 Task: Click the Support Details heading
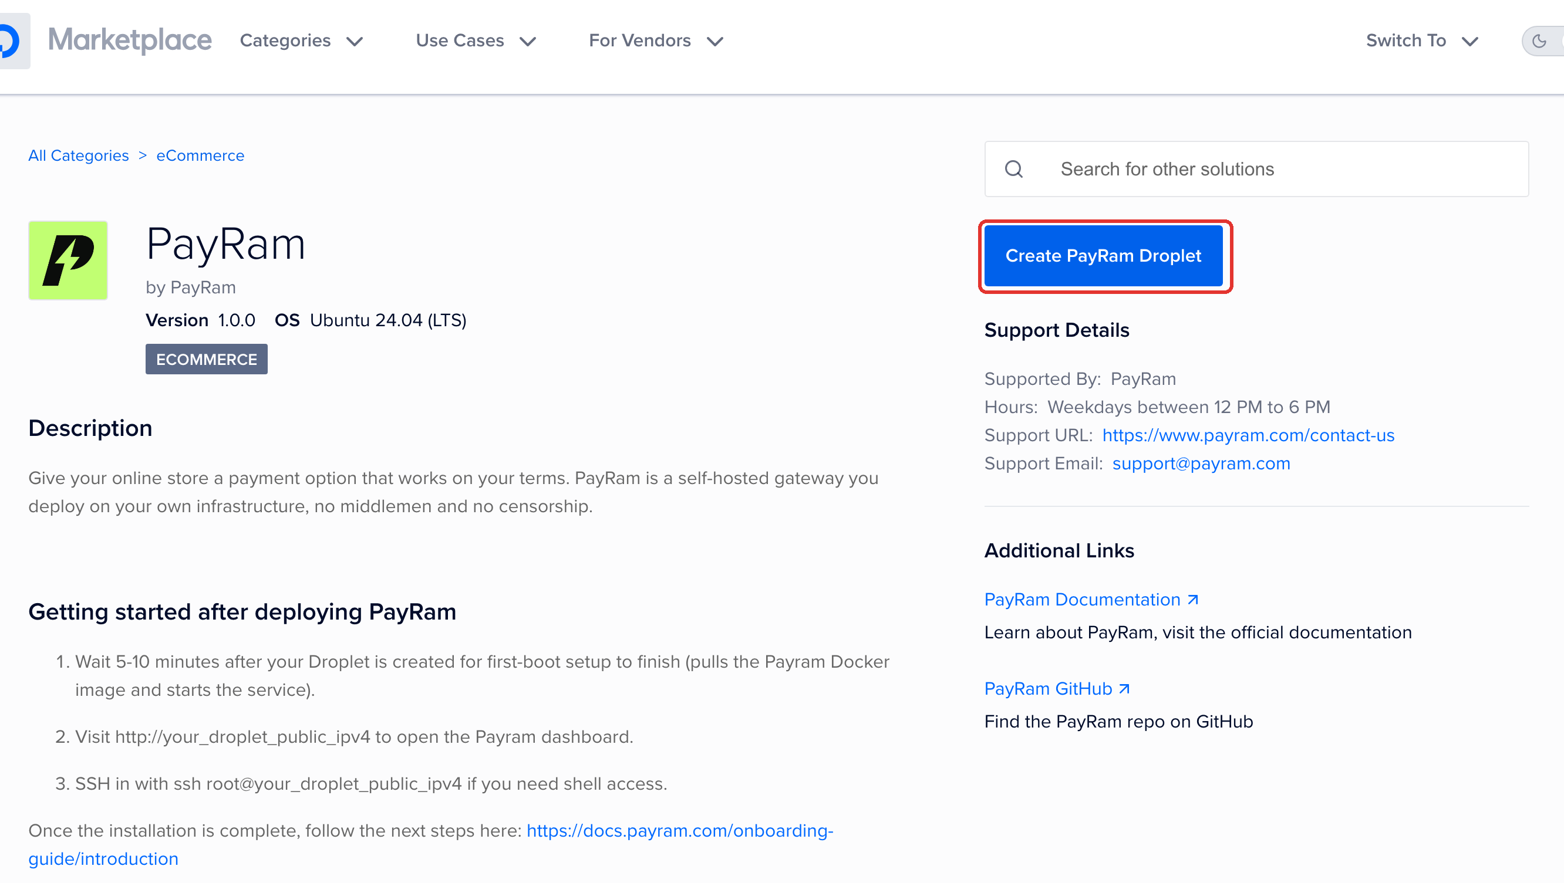point(1056,330)
